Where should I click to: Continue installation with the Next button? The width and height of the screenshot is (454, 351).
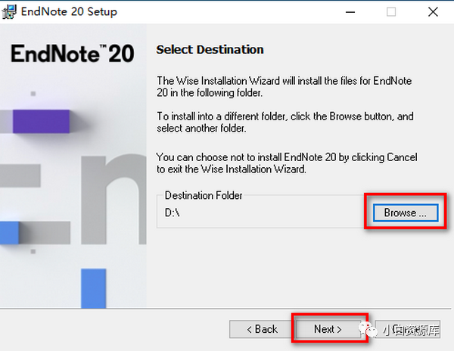(x=328, y=329)
